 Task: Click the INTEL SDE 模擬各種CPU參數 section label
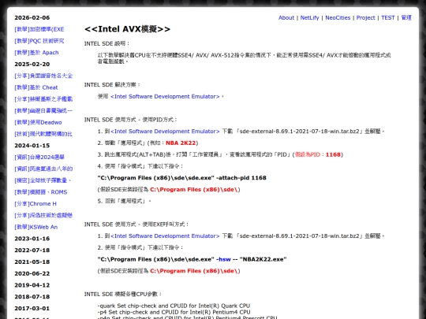(123, 295)
